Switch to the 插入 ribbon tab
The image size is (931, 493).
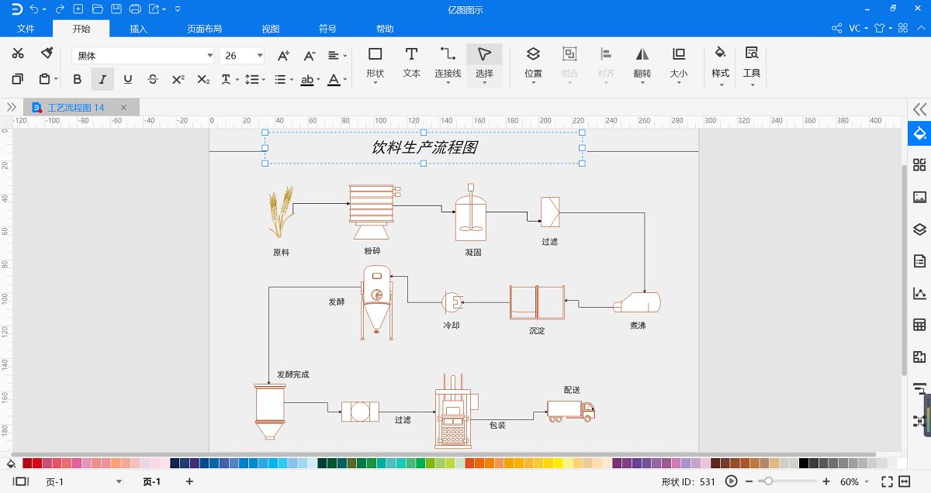137,28
